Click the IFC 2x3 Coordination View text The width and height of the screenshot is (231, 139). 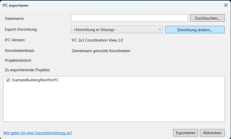(97, 40)
